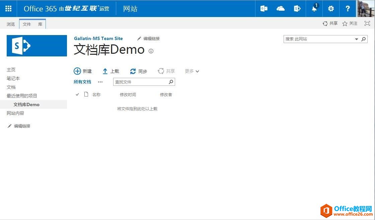The image size is (375, 220).
Task: Open help with the question mark icon
Action: click(x=348, y=9)
